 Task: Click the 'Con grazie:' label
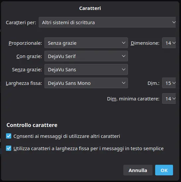click(x=29, y=56)
